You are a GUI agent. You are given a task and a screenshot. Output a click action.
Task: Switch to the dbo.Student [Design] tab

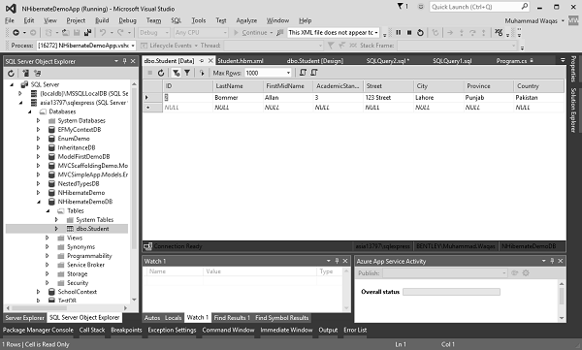coord(314,60)
